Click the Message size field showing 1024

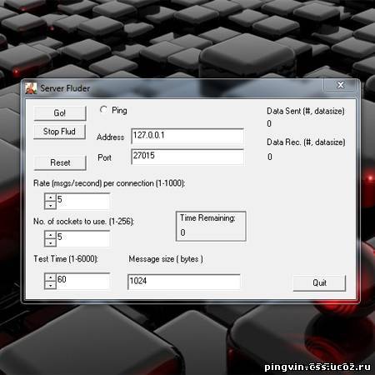(184, 282)
